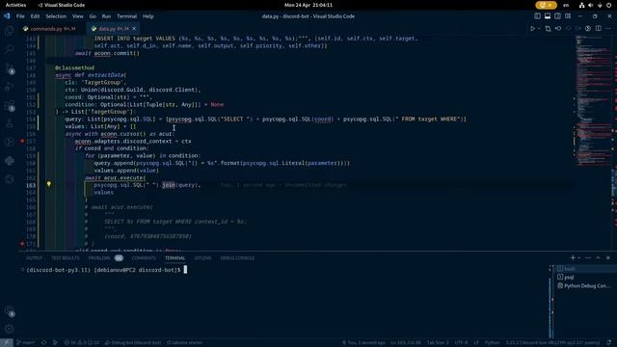Open the Search view in activity bar
Viewport: 617px width, 347px height.
point(9,49)
